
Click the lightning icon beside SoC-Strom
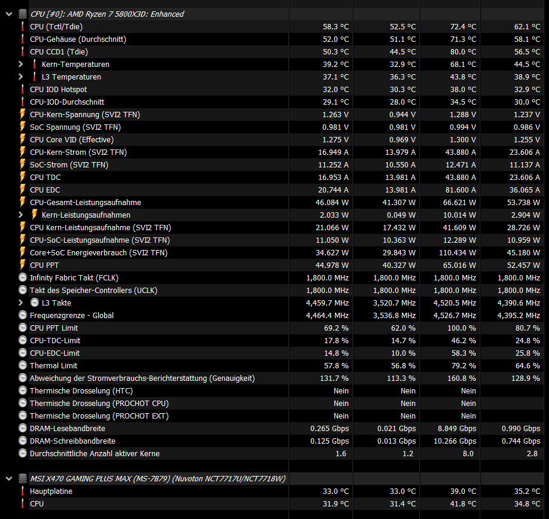click(22, 165)
